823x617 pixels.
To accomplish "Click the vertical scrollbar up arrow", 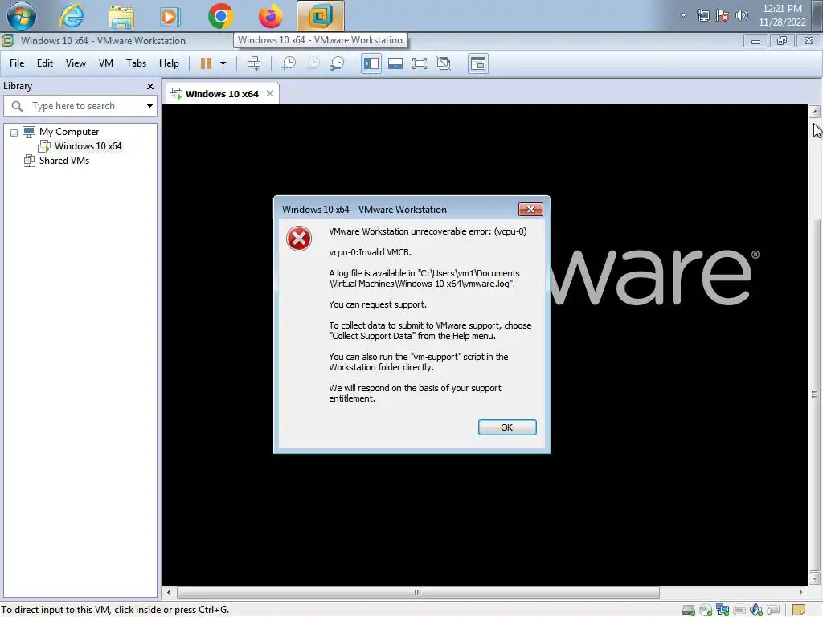I will (815, 111).
